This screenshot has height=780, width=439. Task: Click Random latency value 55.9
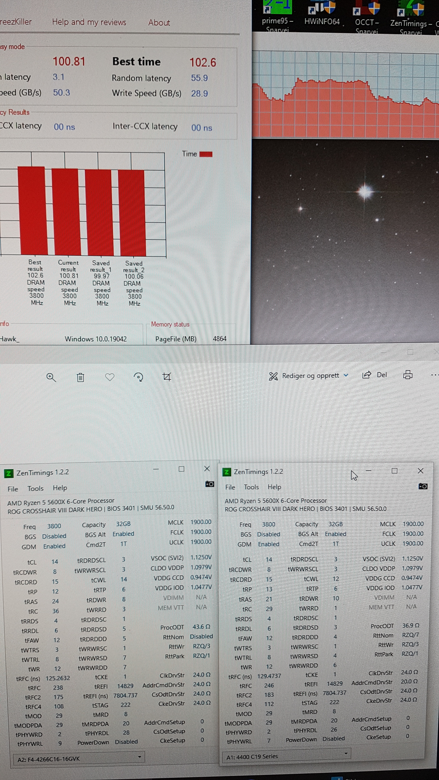[x=199, y=78]
